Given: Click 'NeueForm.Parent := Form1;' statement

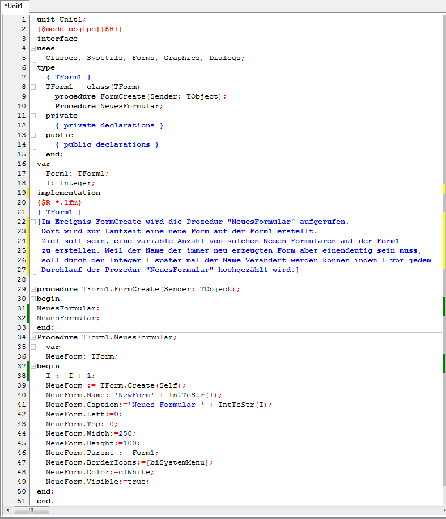Looking at the screenshot, I should pyautogui.click(x=103, y=453).
